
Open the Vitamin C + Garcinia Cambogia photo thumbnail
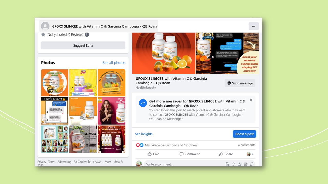(x=55, y=83)
